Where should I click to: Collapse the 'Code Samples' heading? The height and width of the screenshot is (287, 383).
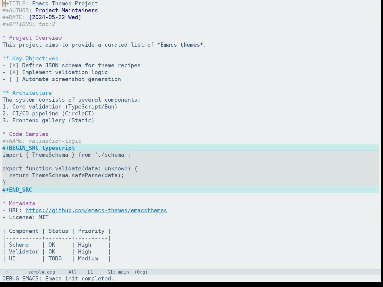tap(25, 134)
